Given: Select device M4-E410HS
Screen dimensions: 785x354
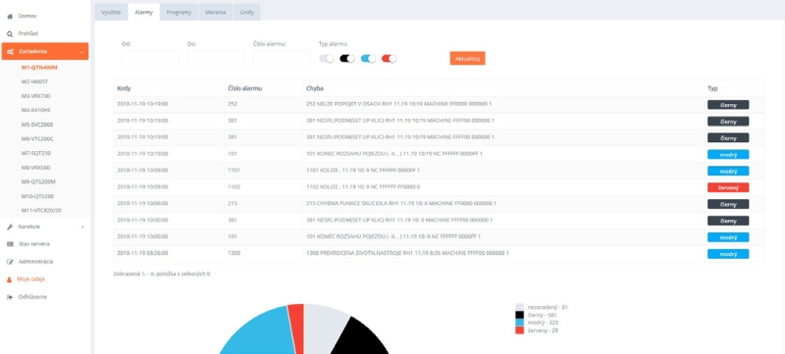Looking at the screenshot, I should 36,110.
